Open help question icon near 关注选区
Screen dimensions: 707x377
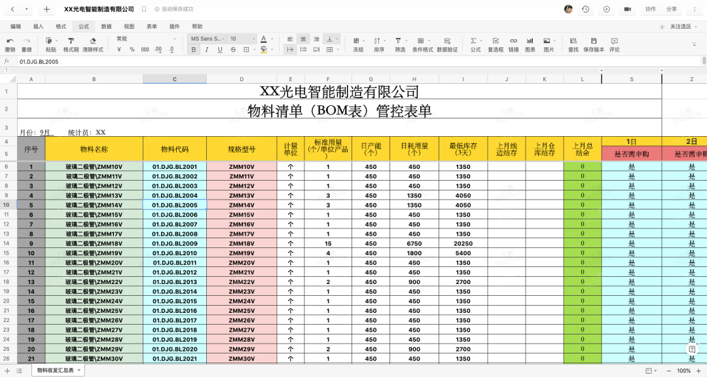click(x=662, y=27)
